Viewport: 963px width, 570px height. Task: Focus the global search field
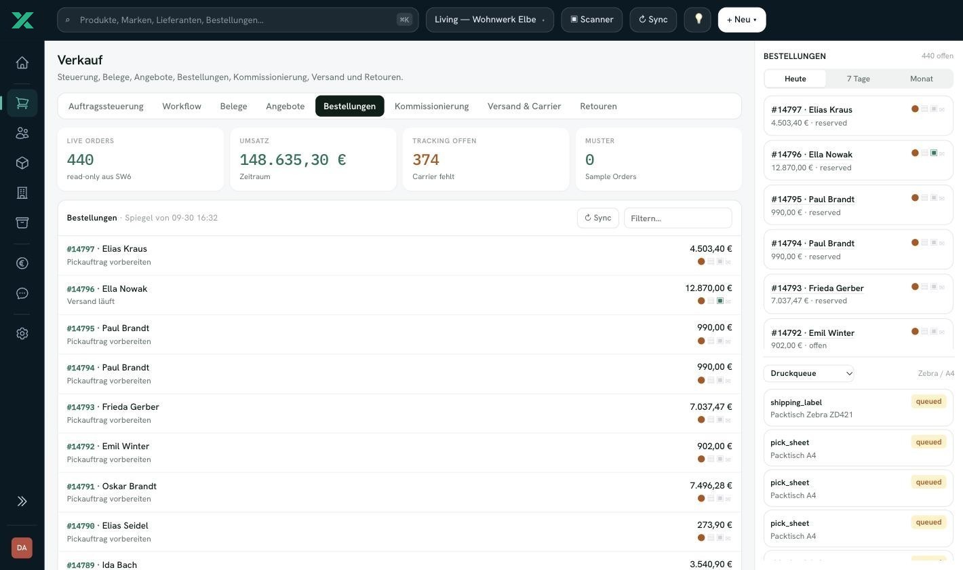[237, 20]
